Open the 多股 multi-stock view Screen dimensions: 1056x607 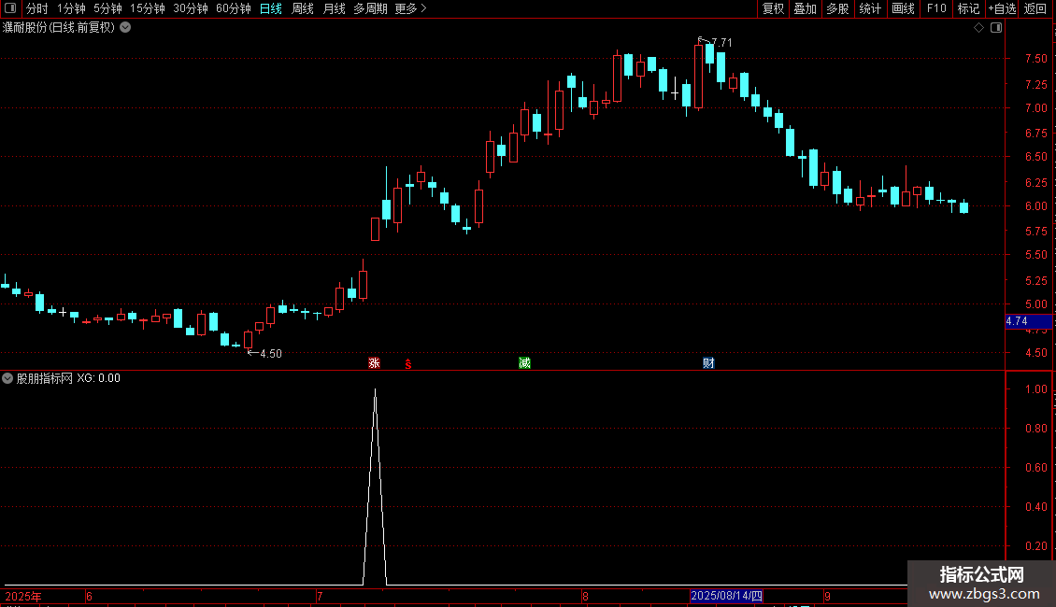tap(837, 8)
